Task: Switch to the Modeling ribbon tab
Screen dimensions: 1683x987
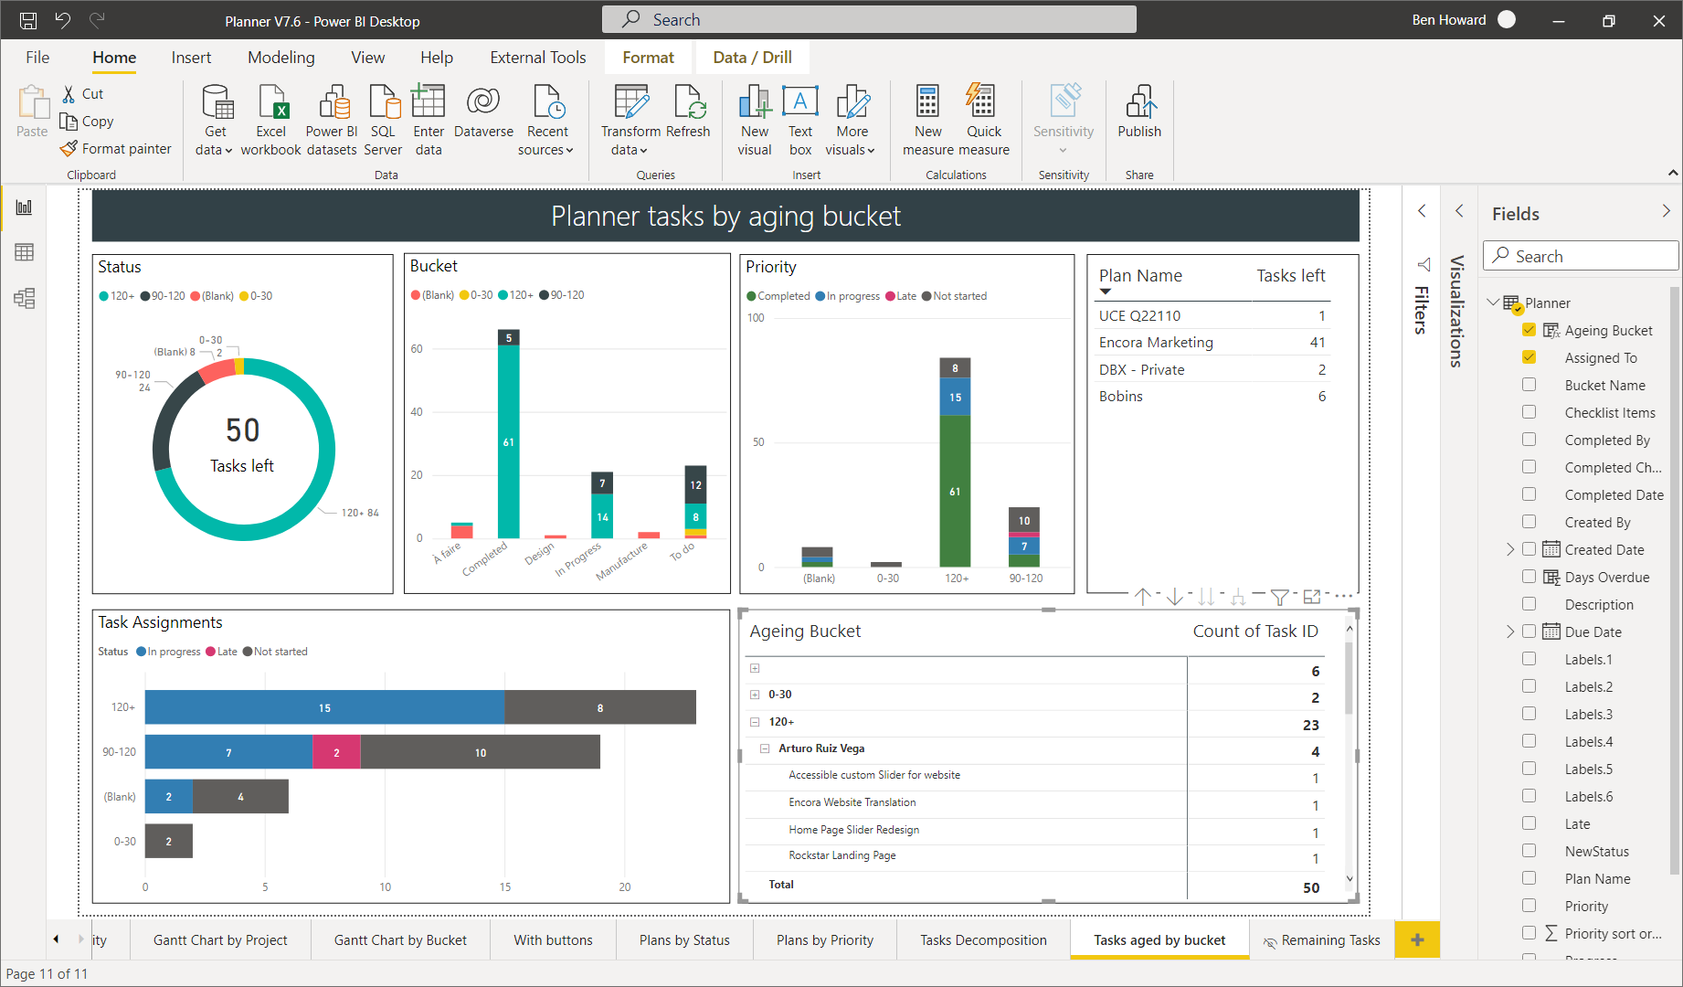Action: 280,57
